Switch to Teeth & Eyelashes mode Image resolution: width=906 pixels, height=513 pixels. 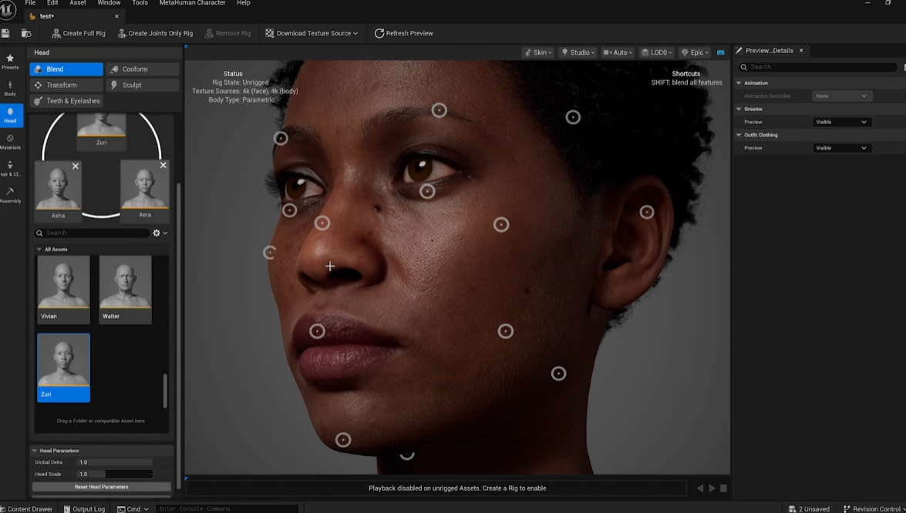click(x=66, y=101)
